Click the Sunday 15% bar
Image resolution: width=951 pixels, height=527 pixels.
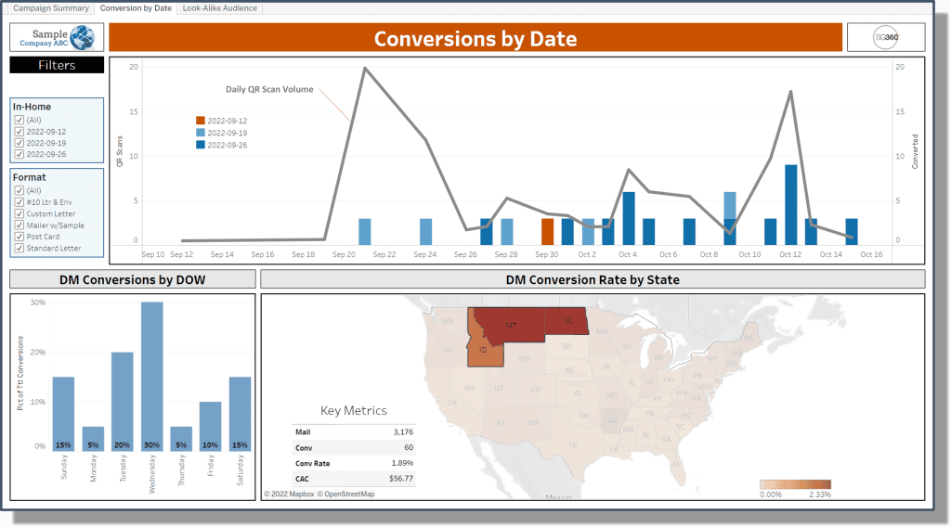pos(63,414)
